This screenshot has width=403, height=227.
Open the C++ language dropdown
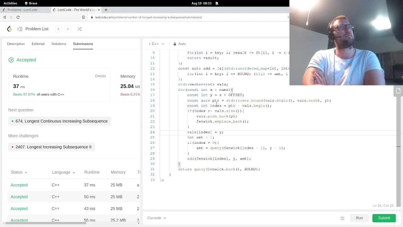[x=156, y=44]
